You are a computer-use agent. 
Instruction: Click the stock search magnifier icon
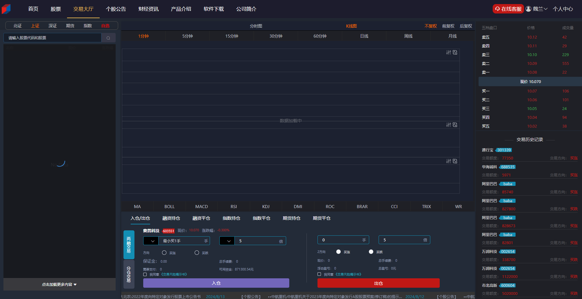coord(108,38)
